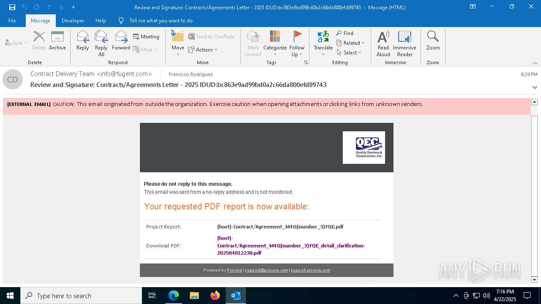Image resolution: width=541 pixels, height=304 pixels.
Task: Archive the message
Action: (57, 41)
